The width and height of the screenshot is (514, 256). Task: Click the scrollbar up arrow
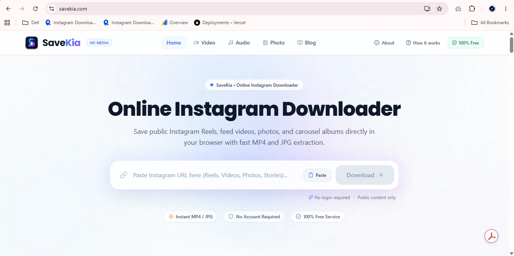511,33
